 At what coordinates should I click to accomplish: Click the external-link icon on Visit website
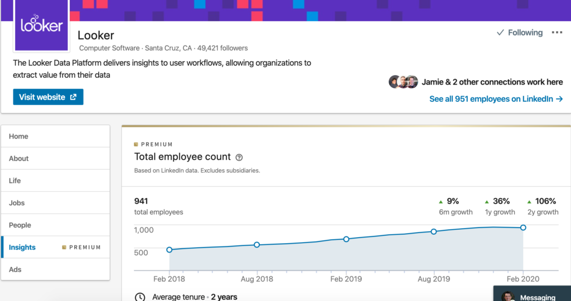(73, 97)
